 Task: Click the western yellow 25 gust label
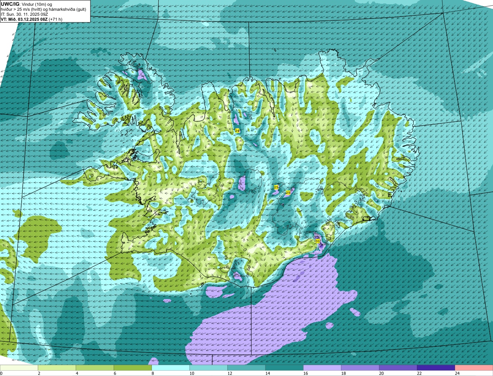(276, 187)
